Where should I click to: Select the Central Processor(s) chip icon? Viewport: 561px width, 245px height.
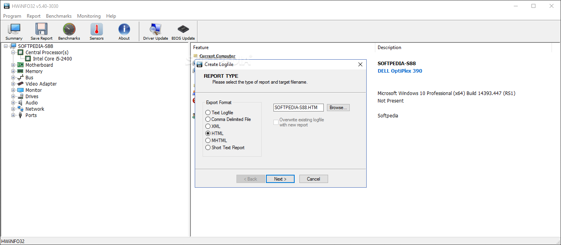pos(20,52)
